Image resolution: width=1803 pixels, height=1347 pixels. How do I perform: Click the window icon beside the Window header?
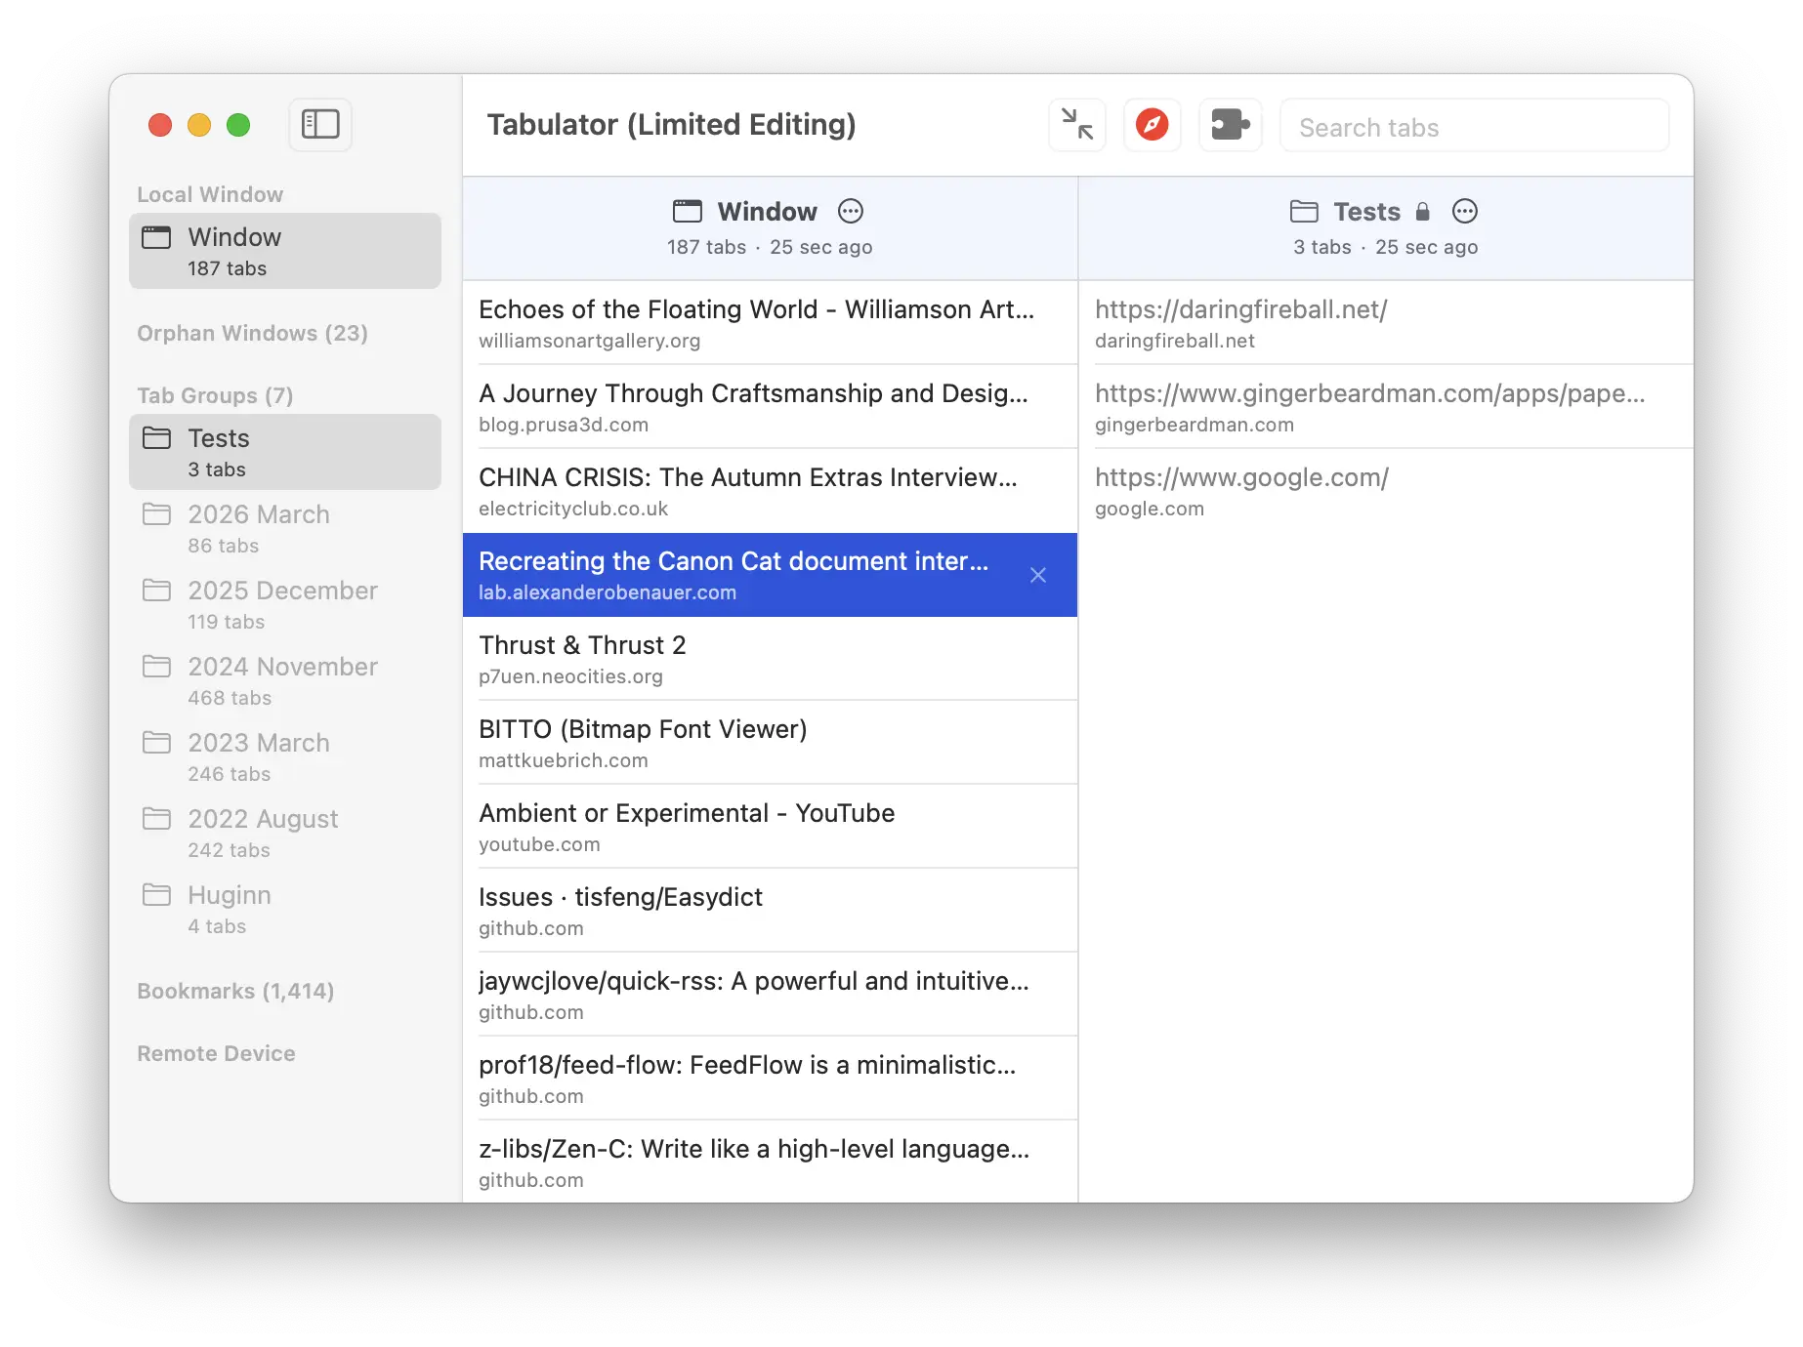(687, 211)
